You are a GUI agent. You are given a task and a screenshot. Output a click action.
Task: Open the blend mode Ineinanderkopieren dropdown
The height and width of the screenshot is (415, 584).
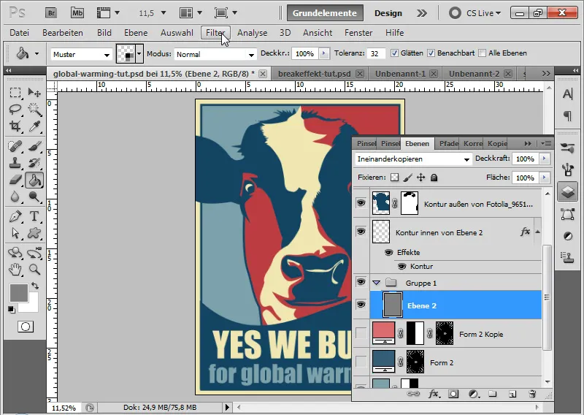[x=413, y=159]
